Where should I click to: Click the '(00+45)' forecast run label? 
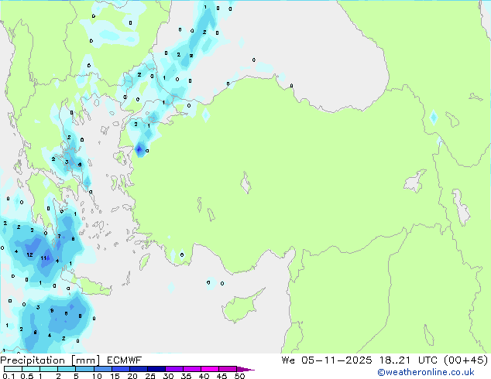(x=465, y=360)
